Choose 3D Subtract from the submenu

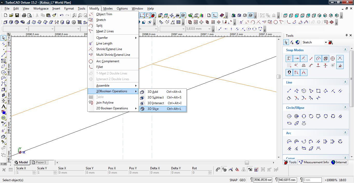[x=163, y=97]
